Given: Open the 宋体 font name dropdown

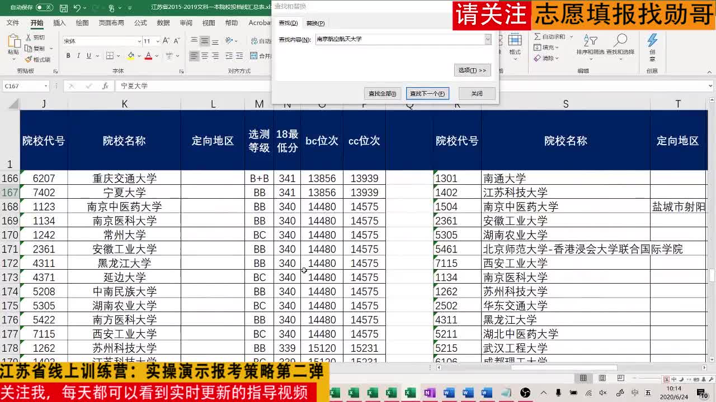Looking at the screenshot, I should pyautogui.click(x=139, y=41).
